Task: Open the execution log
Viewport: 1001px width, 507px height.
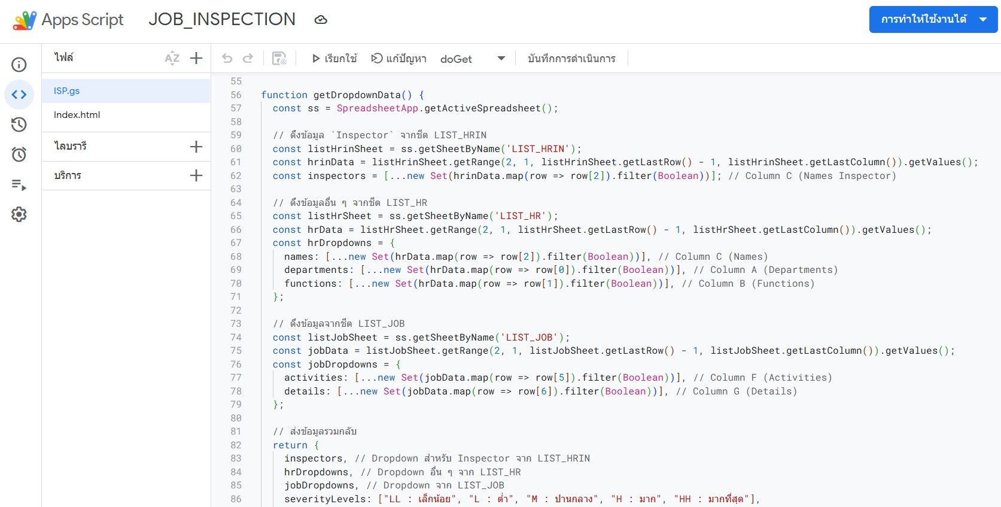Action: [571, 59]
